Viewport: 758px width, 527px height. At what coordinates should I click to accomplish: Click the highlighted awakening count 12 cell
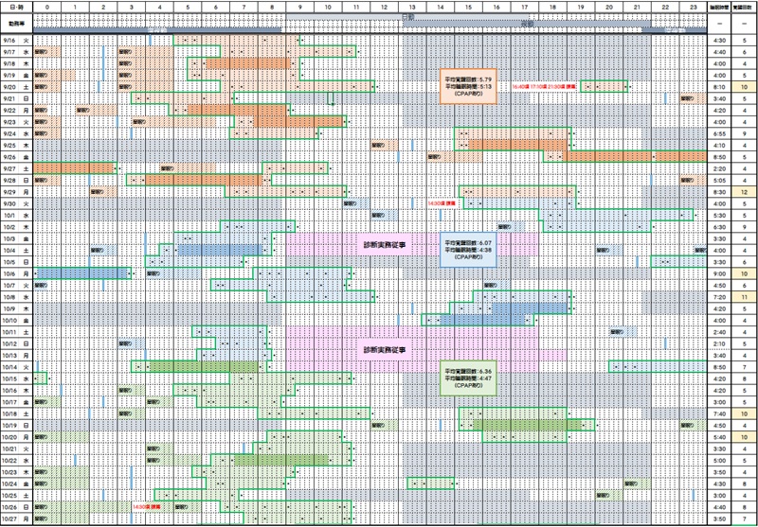746,192
